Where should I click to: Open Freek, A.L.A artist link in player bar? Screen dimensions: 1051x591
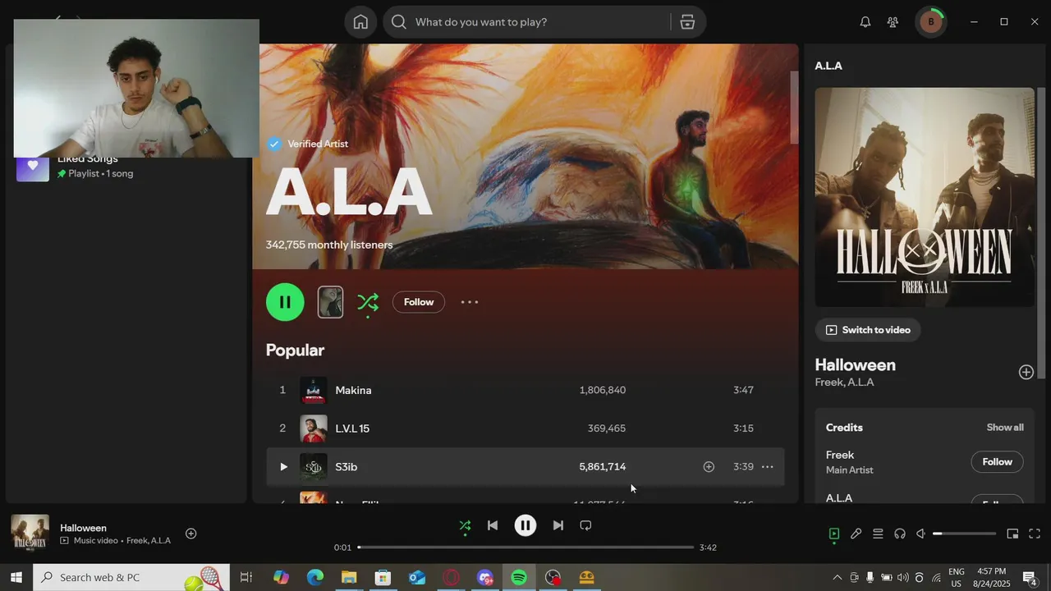point(149,541)
